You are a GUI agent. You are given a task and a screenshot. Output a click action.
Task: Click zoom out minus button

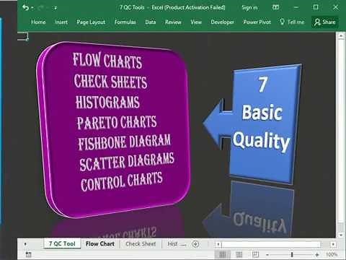[267, 254]
